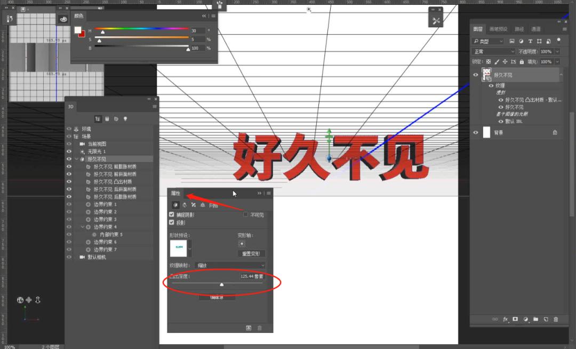Switch to 通道 tab
The width and height of the screenshot is (576, 349).
[x=536, y=29]
